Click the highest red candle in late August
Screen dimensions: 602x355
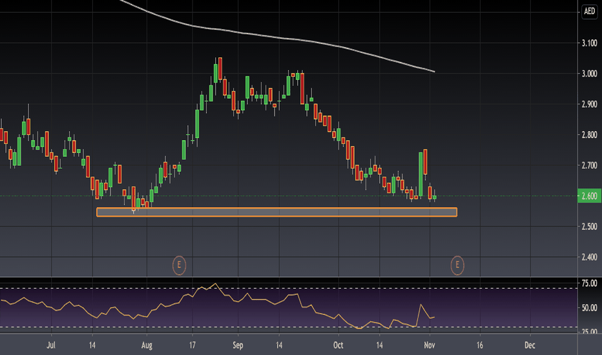click(x=220, y=69)
